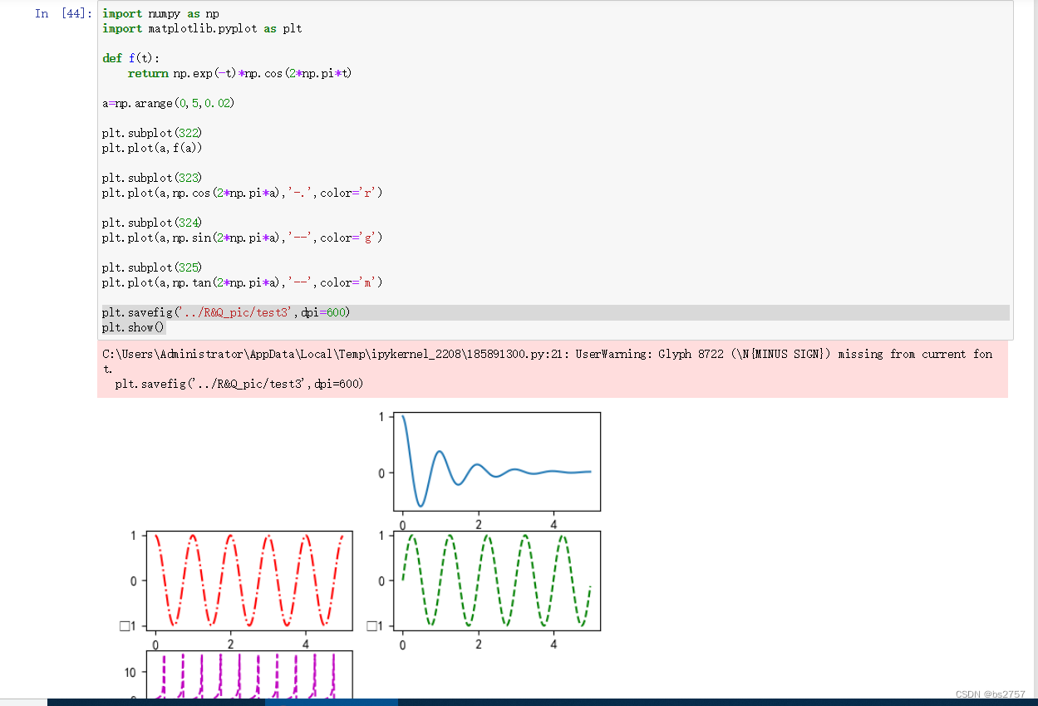The image size is (1038, 706).
Task: Click the plt.savefig line in the code cell
Action: 226,312
